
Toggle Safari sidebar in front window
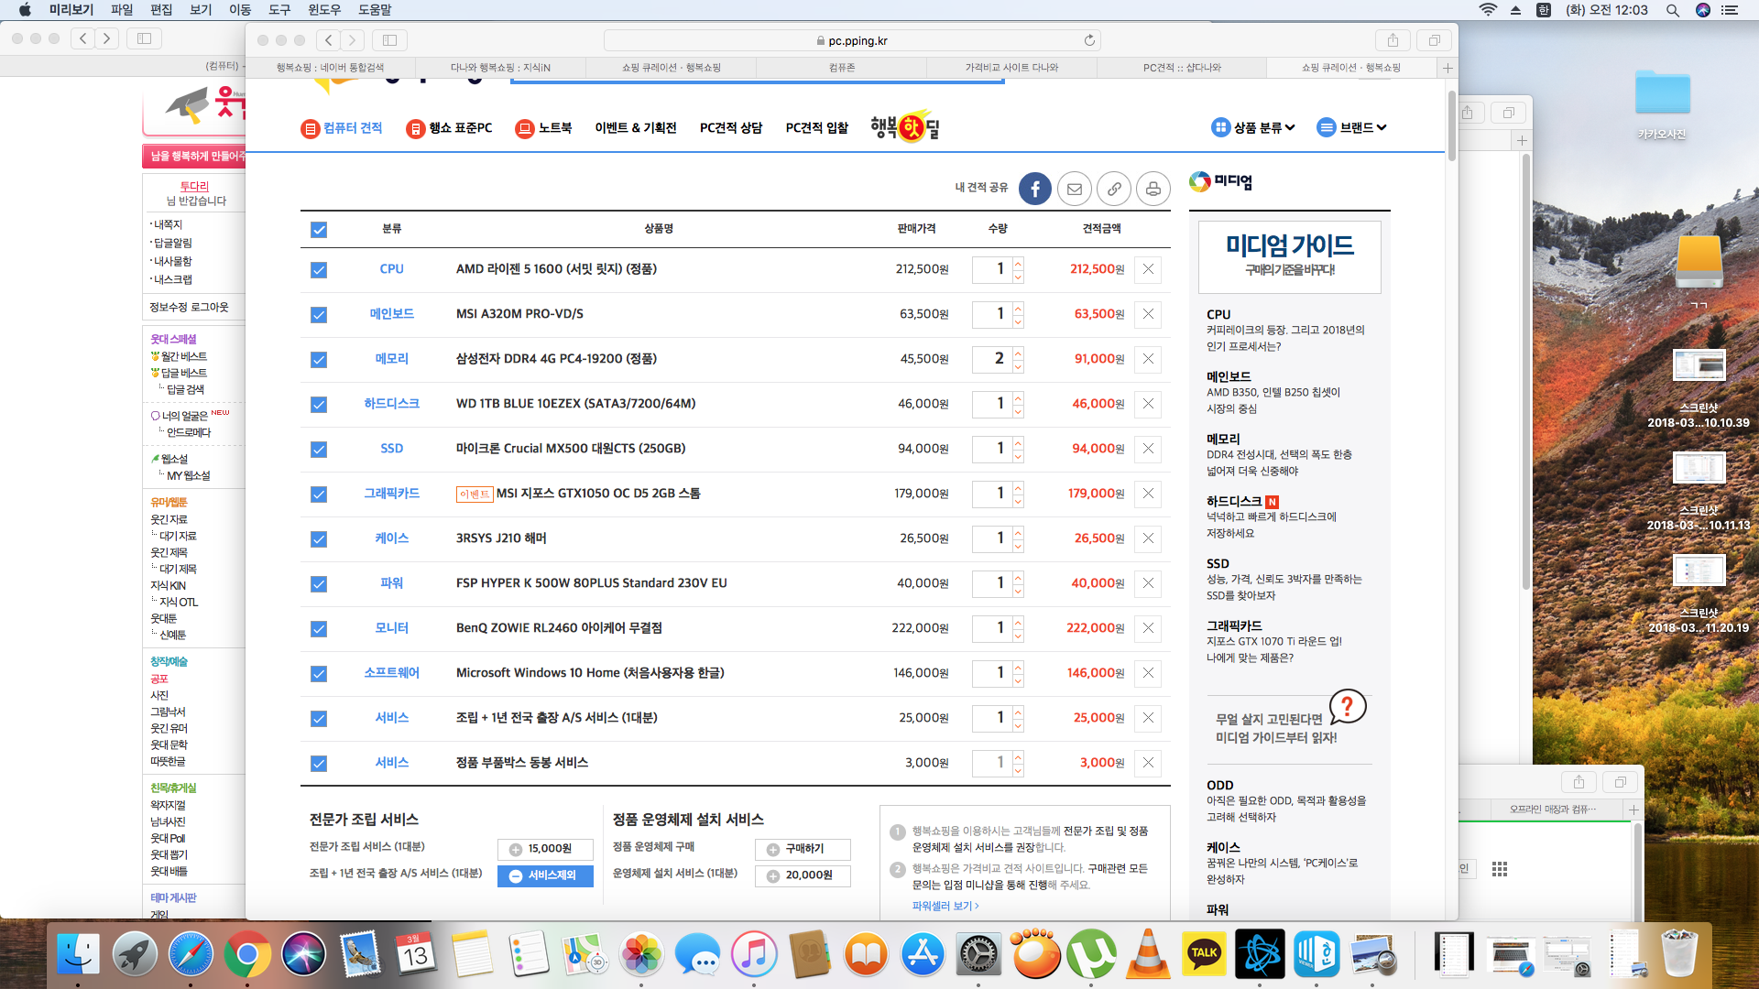click(x=389, y=40)
